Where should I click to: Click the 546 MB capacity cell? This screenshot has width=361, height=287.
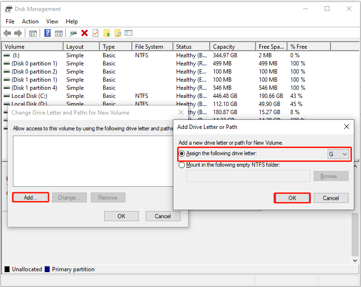pyautogui.click(x=222, y=88)
